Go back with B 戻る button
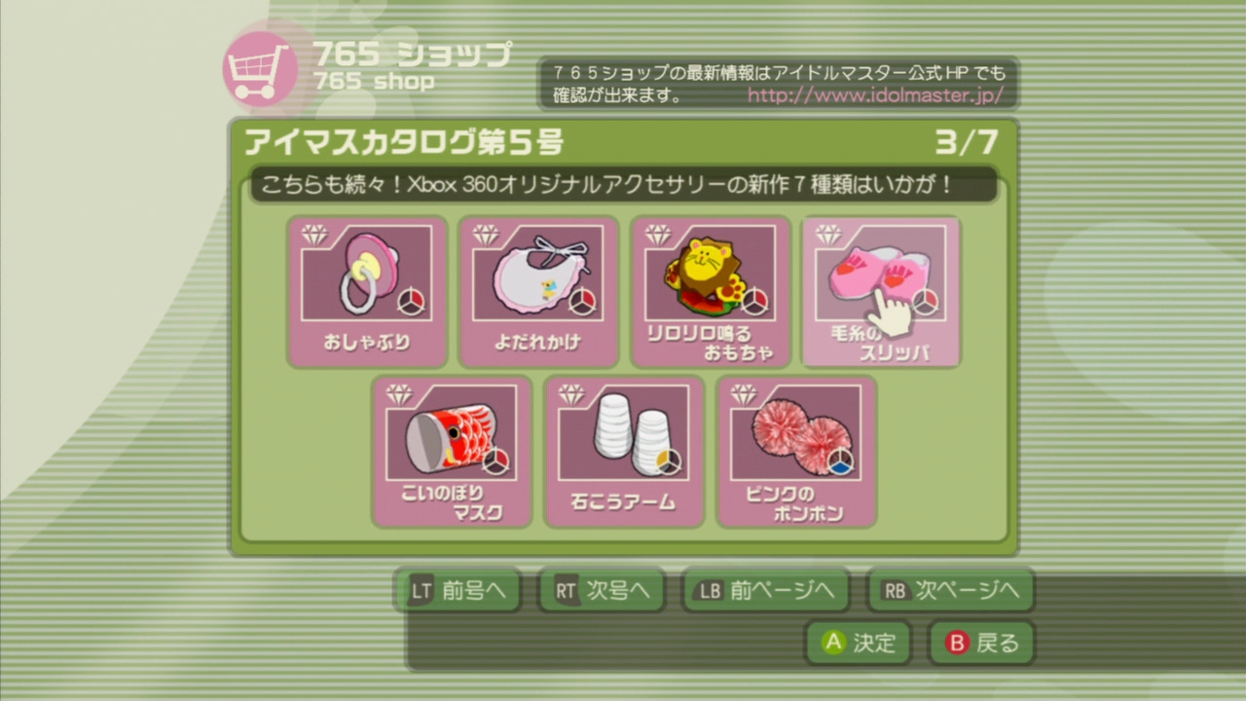The width and height of the screenshot is (1246, 701). [981, 643]
